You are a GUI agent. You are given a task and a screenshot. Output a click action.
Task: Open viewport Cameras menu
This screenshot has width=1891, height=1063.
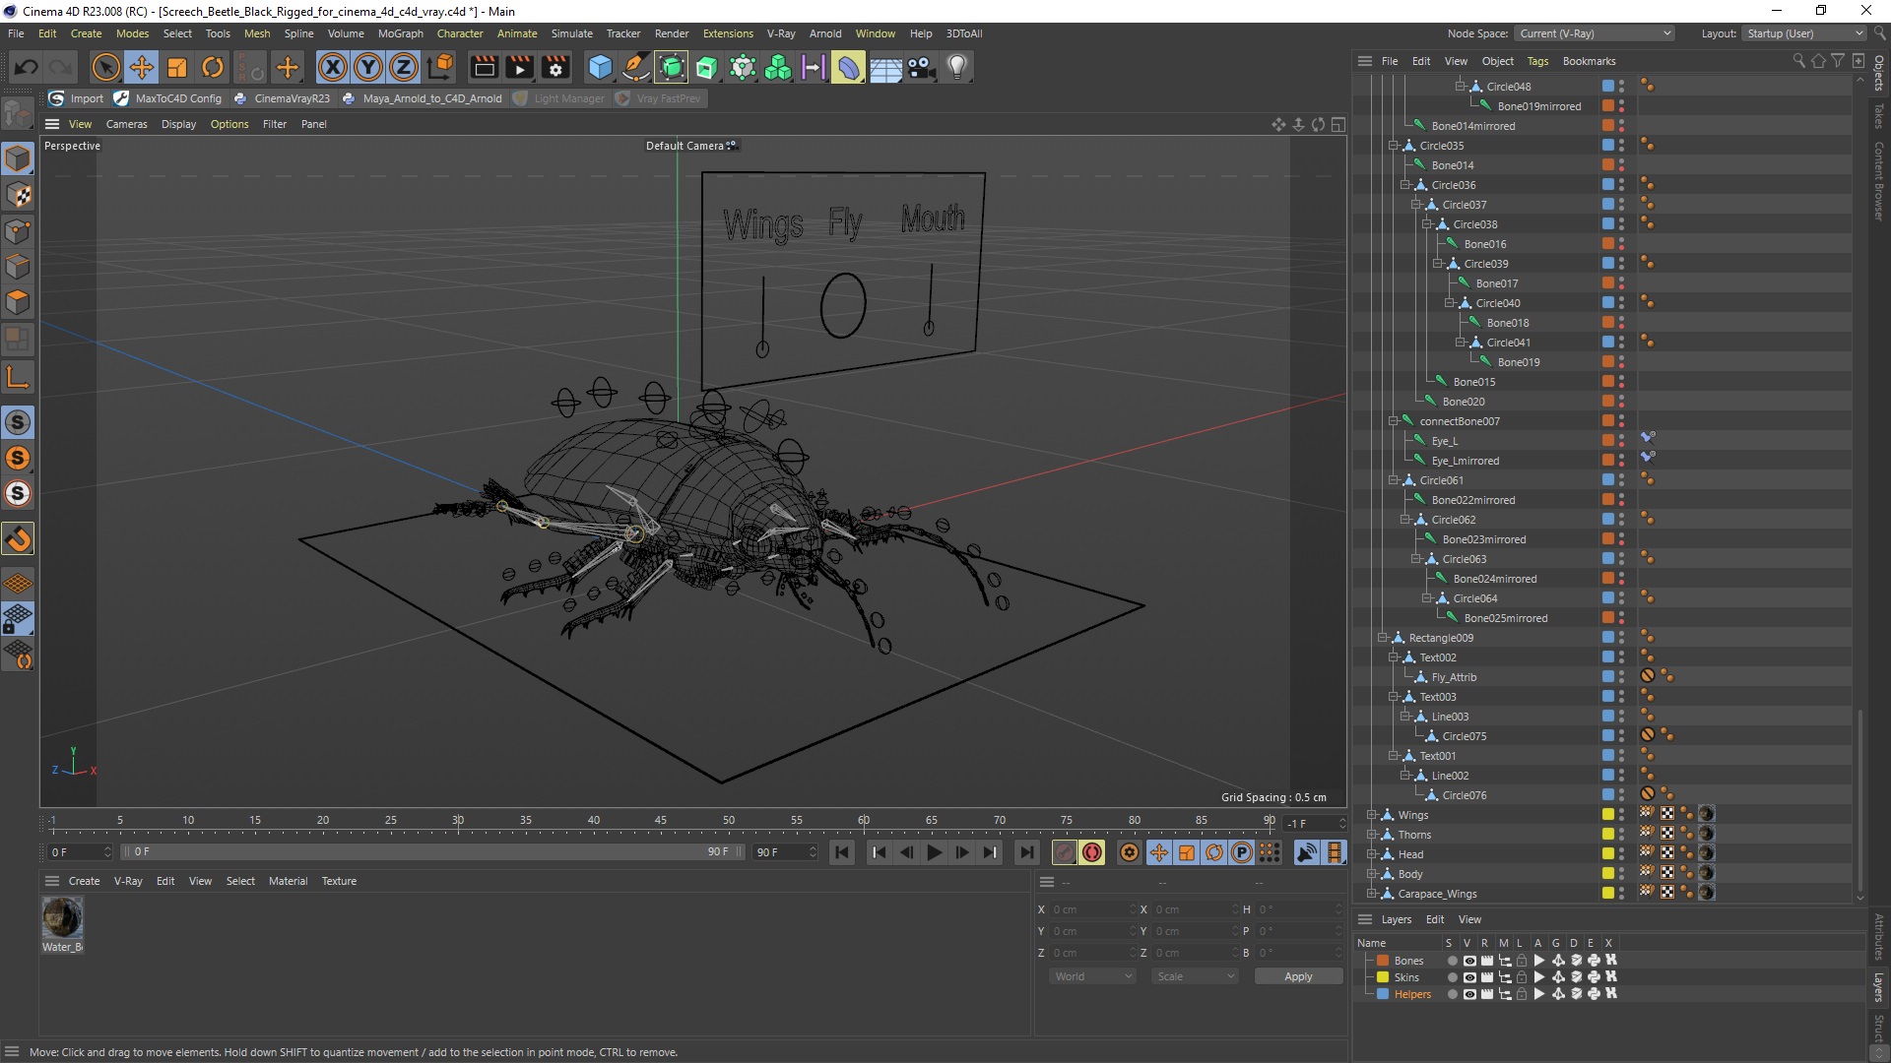coord(126,124)
